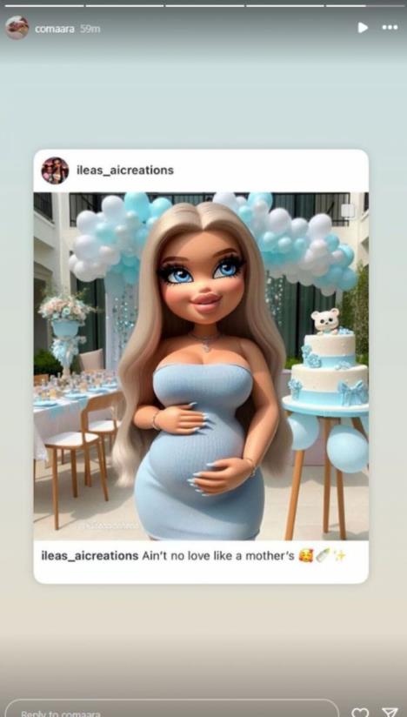
Task: Open the three-dot more options menu
Action: 390,28
